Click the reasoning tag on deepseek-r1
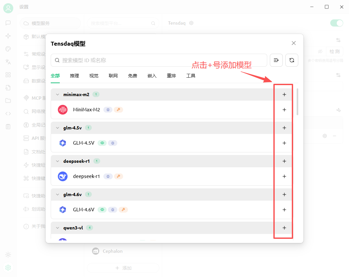Image resolution: width=349 pixels, height=277 pixels. (108, 176)
